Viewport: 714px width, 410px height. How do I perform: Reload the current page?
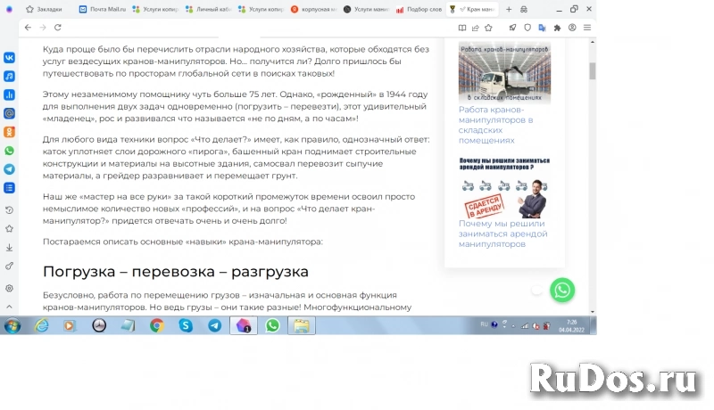(58, 28)
